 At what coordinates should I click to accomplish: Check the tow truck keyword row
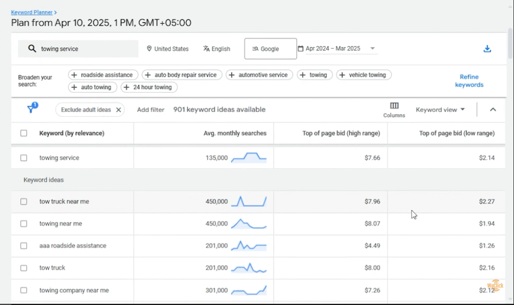pos(24,268)
